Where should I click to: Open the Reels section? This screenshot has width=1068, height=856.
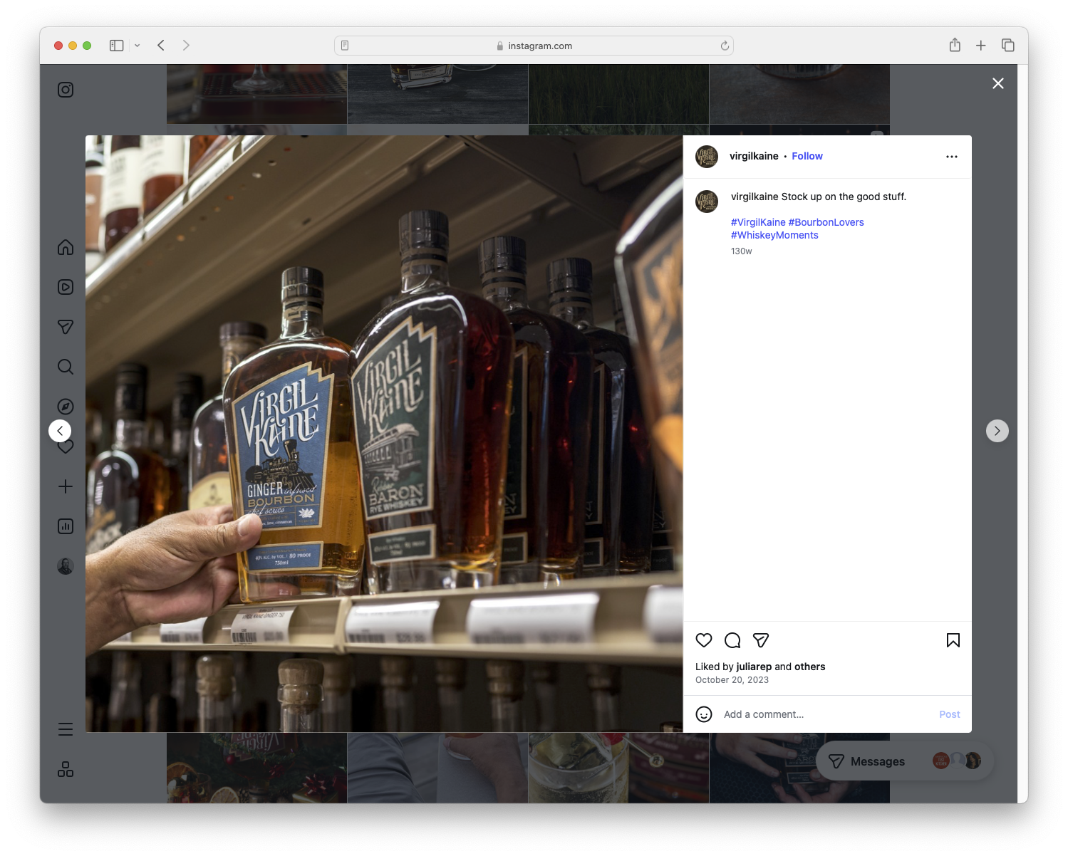[x=65, y=286]
